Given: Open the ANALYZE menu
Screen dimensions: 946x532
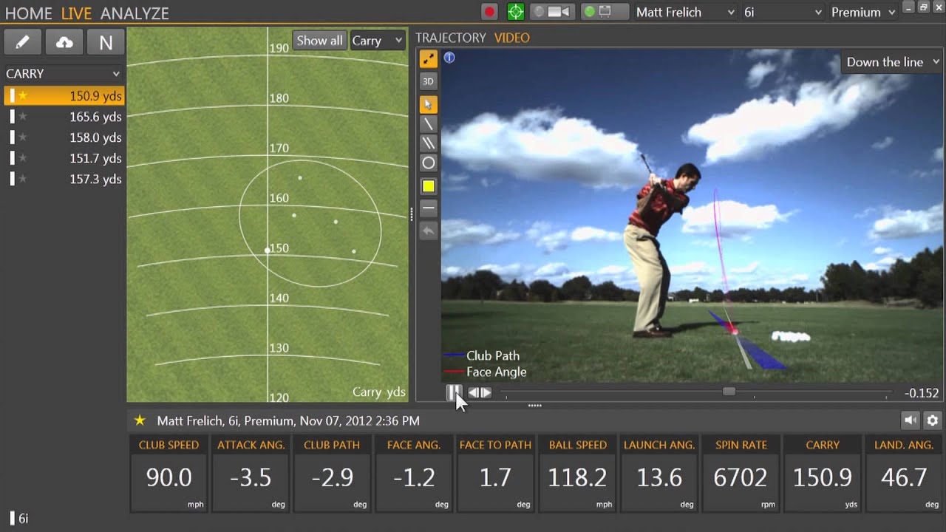Looking at the screenshot, I should pyautogui.click(x=135, y=13).
